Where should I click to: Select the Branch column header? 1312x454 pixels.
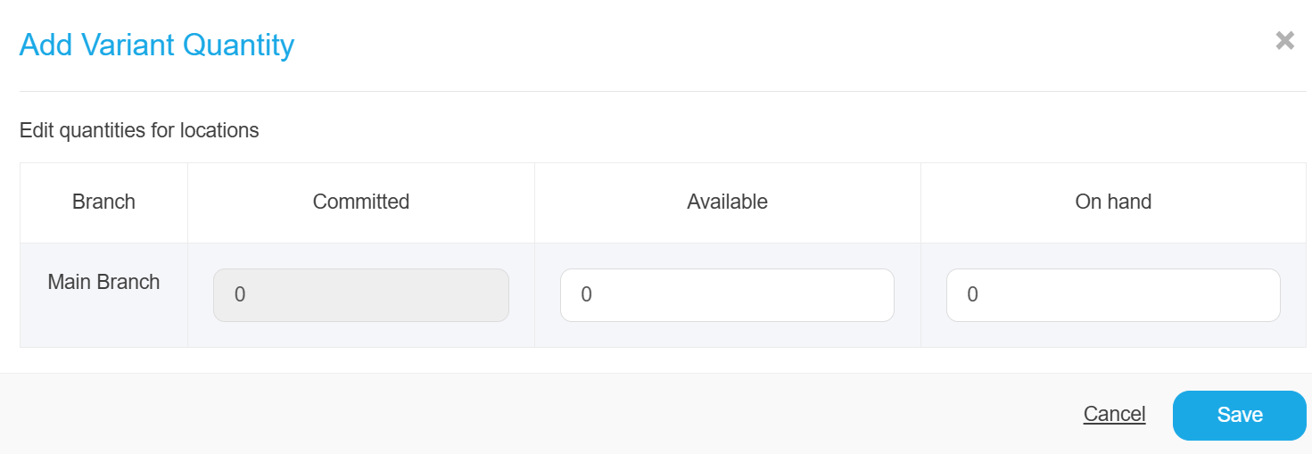tap(103, 202)
